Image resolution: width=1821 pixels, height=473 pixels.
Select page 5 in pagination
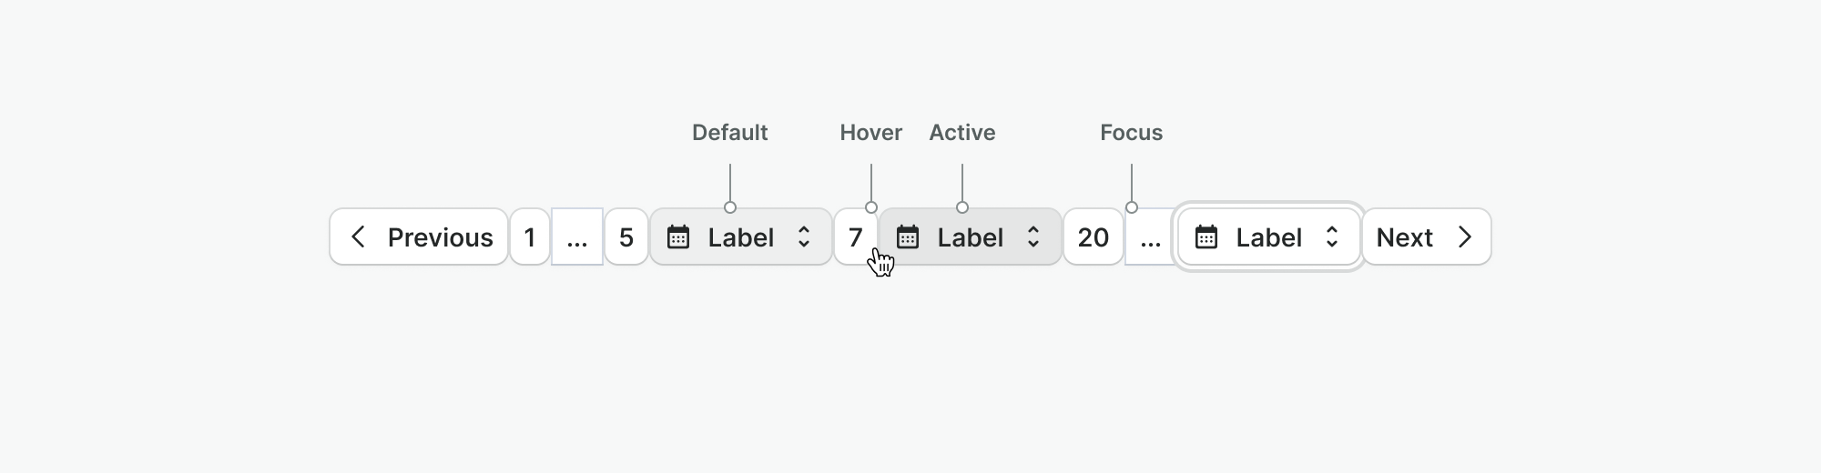click(x=626, y=237)
